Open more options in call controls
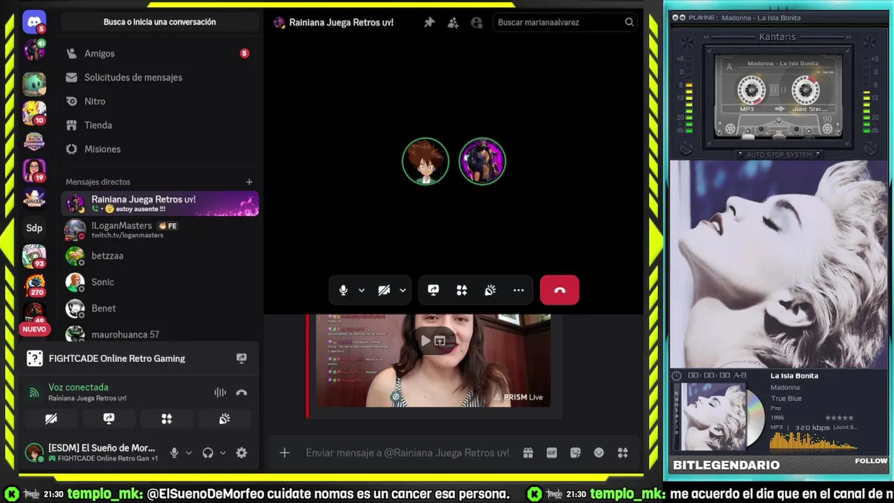The image size is (894, 503). point(518,290)
